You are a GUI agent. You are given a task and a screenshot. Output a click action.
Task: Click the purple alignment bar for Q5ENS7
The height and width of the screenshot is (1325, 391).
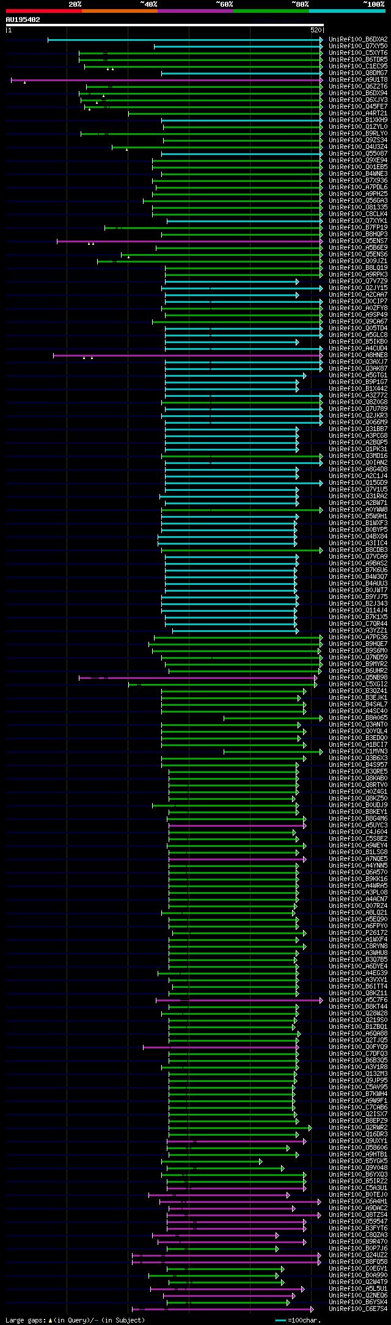point(189,241)
